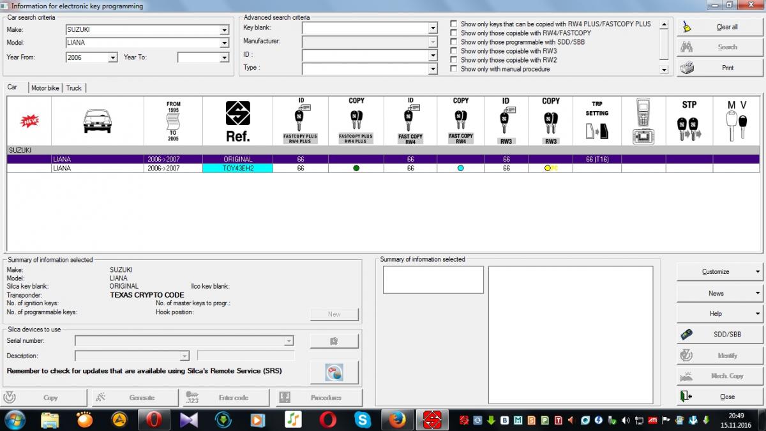766x431 pixels.
Task: Click the SUZUKI group header row
Action: 383,150
